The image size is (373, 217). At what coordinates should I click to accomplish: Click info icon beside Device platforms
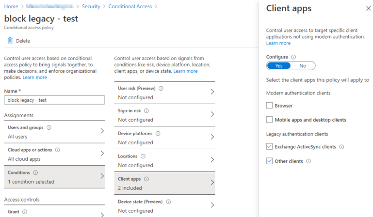click(x=158, y=134)
